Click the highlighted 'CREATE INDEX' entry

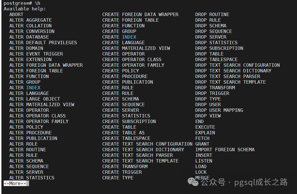click(x=119, y=37)
